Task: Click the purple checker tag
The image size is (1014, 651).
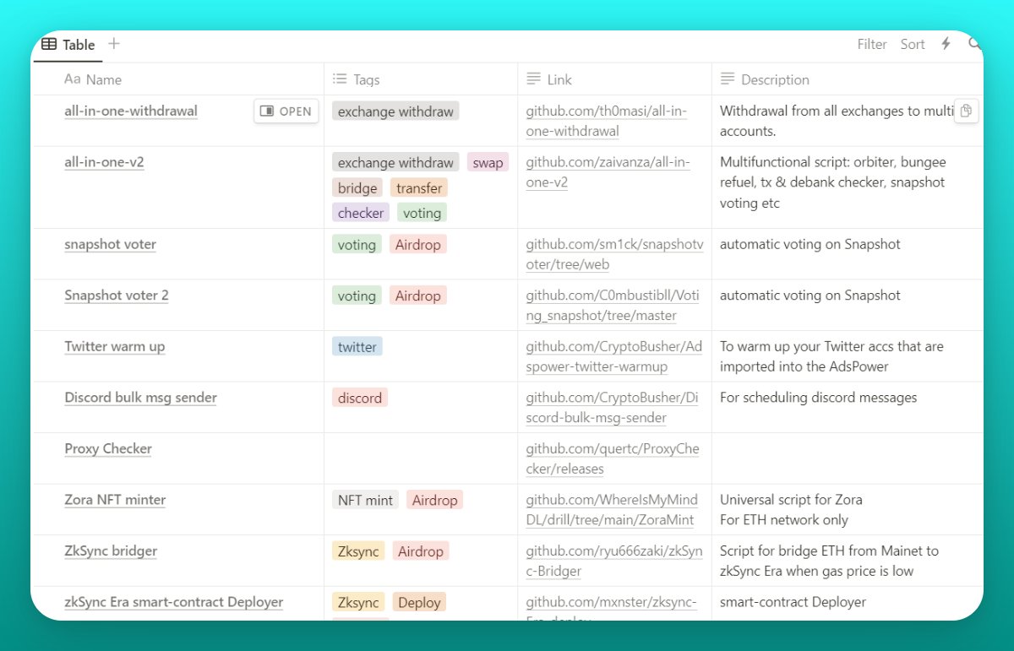Action: point(361,213)
